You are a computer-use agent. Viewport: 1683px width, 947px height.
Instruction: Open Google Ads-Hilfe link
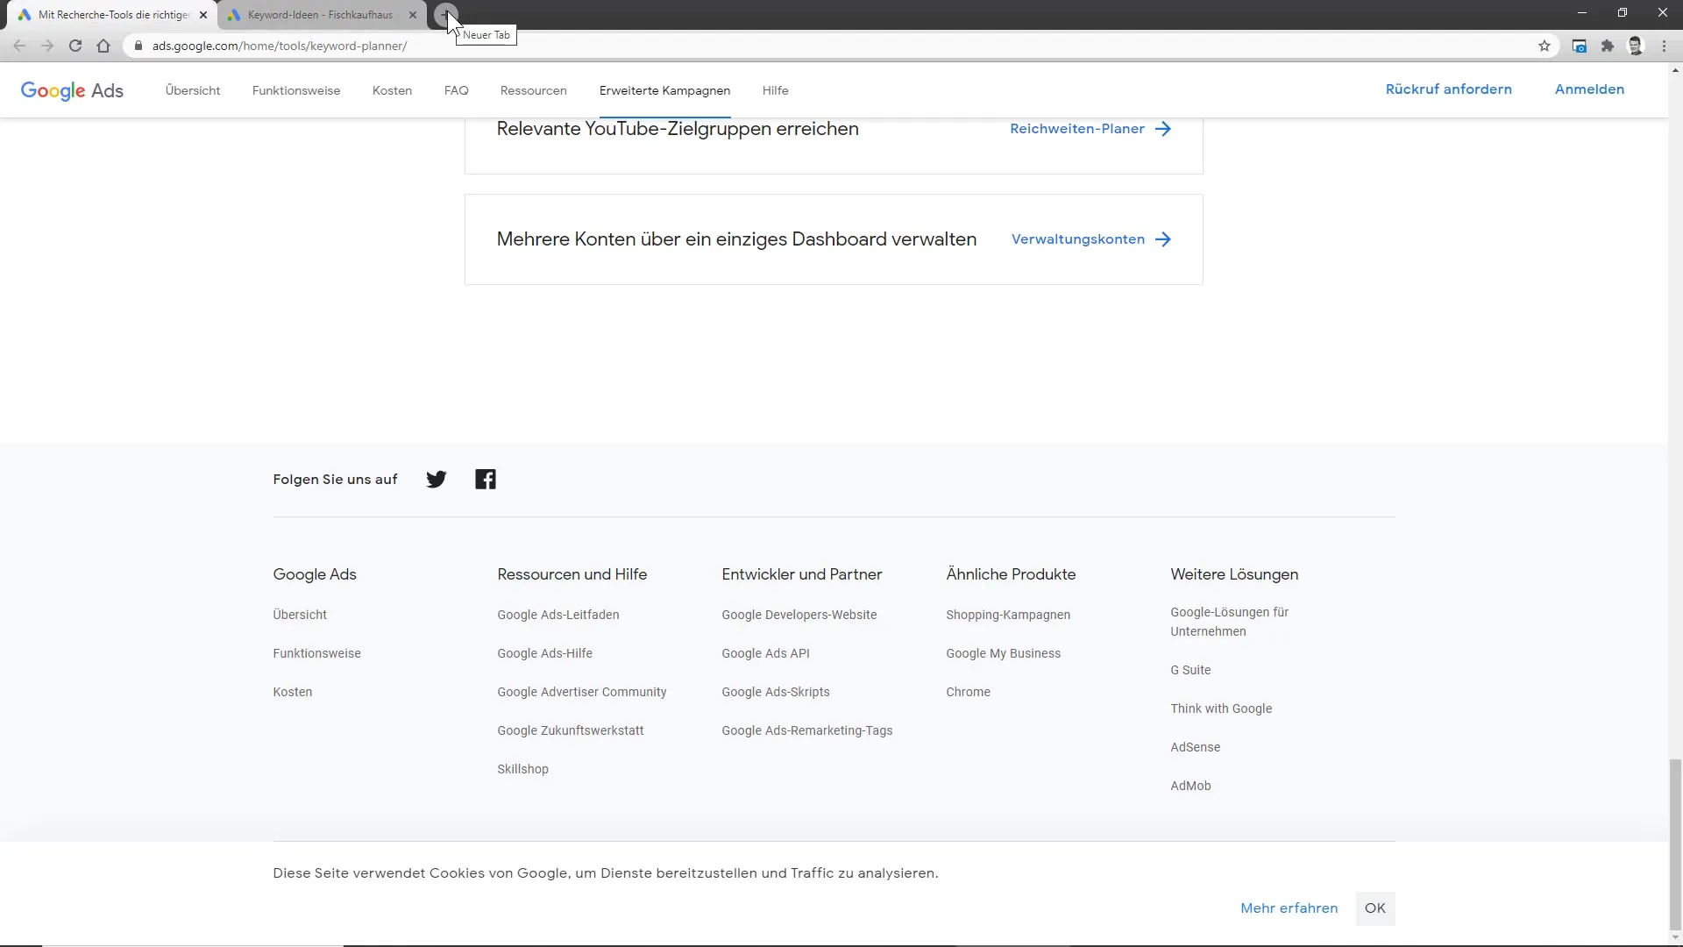(x=544, y=653)
